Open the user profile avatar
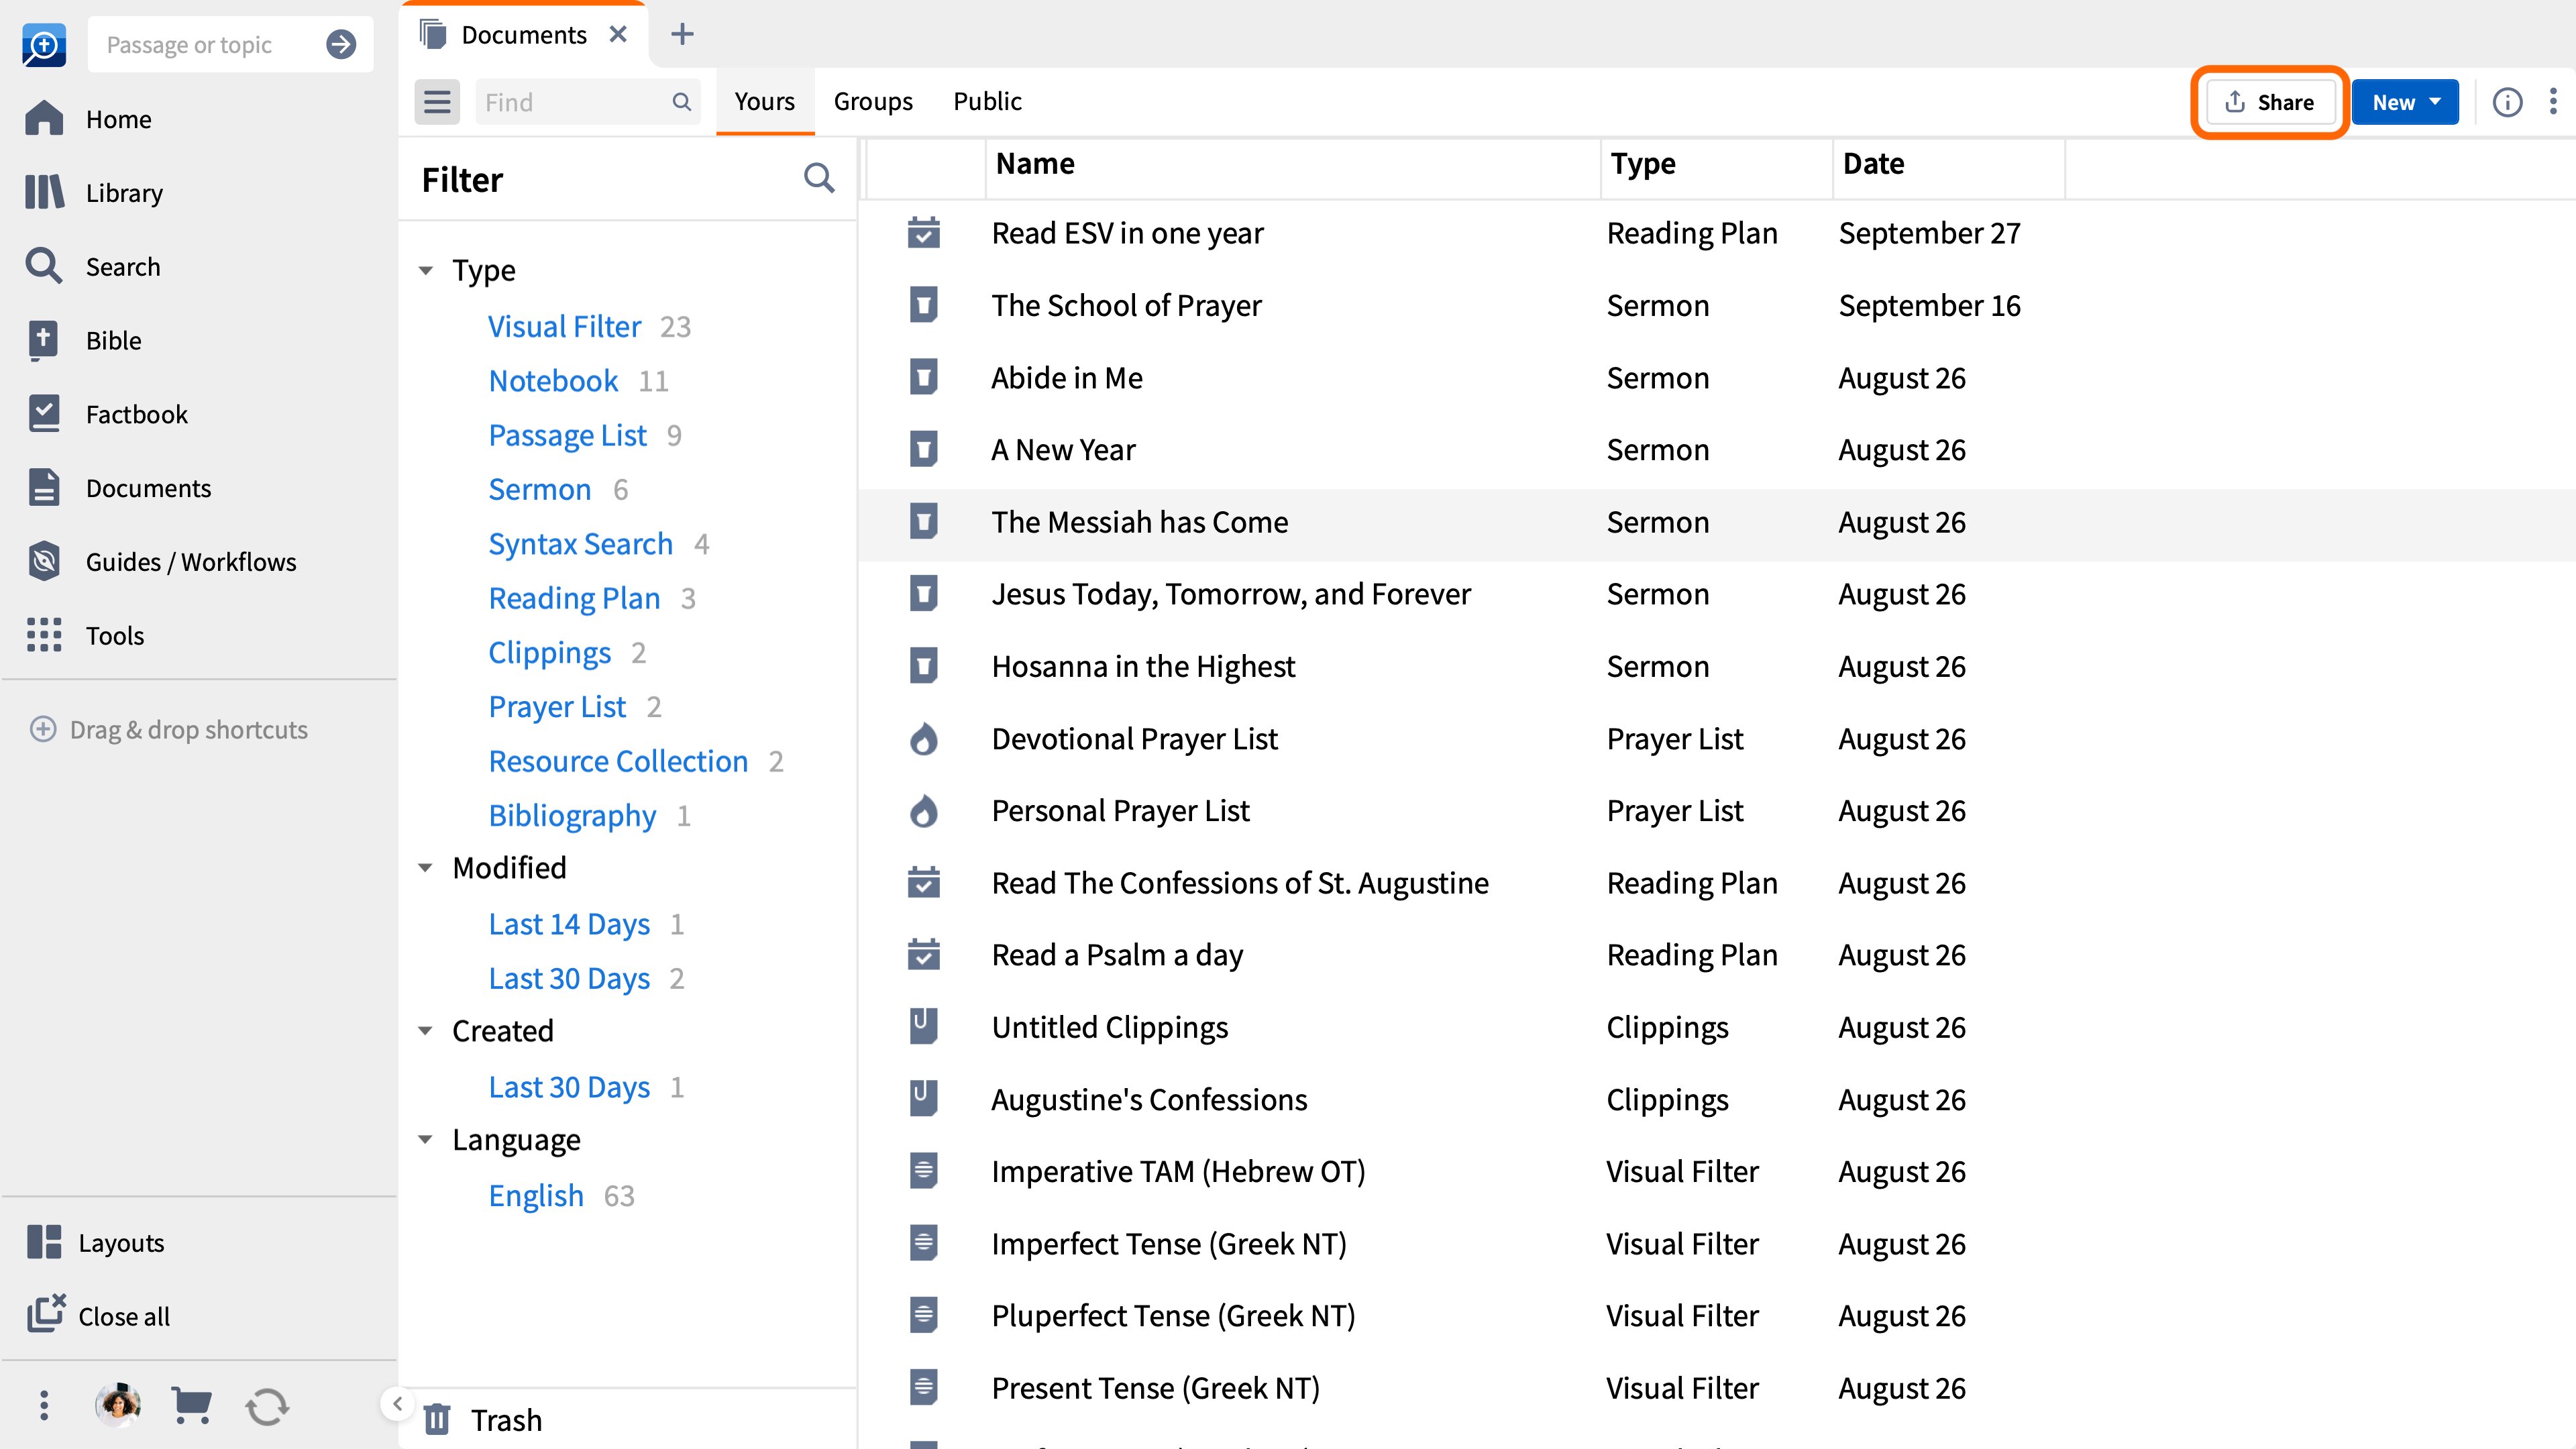The height and width of the screenshot is (1449, 2576). click(x=118, y=1405)
